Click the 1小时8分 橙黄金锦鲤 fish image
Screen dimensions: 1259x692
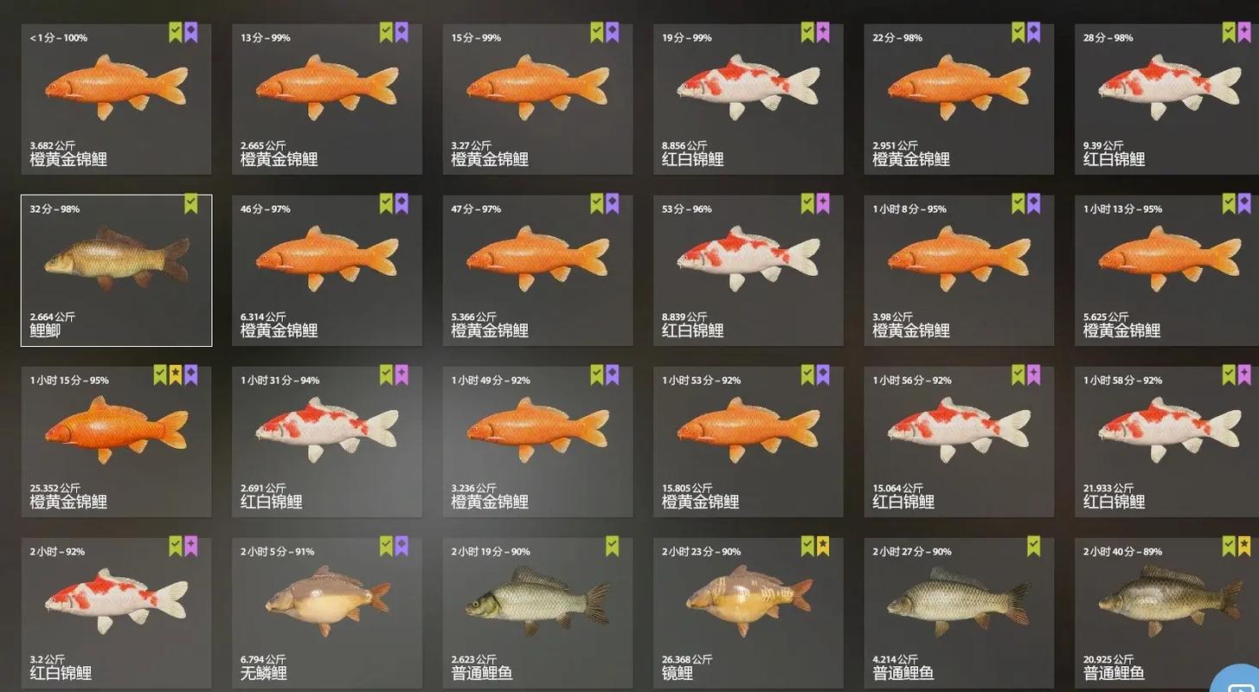[x=959, y=258]
